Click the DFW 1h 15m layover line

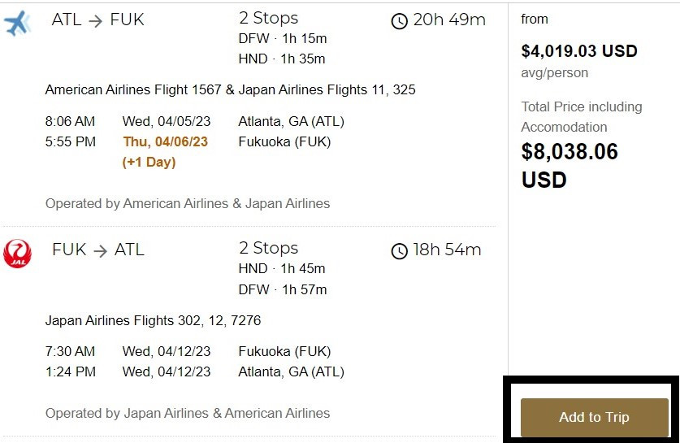pyautogui.click(x=283, y=38)
